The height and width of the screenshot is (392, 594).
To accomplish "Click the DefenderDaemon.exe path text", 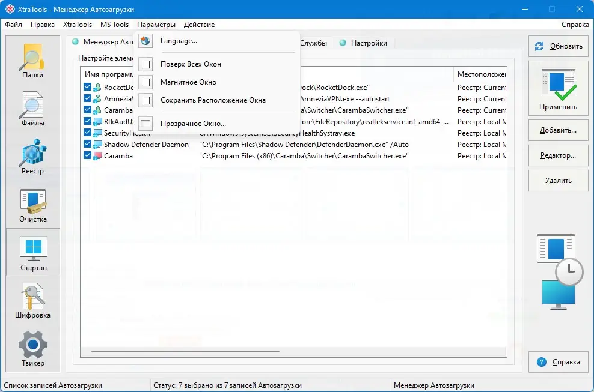I will 304,145.
